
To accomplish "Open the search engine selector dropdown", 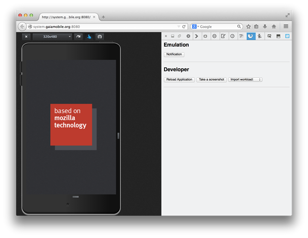I will coord(195,26).
